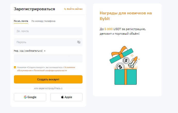Toggle password visibility with the eye icon
The height and width of the screenshot is (113, 178).
tap(79, 42)
